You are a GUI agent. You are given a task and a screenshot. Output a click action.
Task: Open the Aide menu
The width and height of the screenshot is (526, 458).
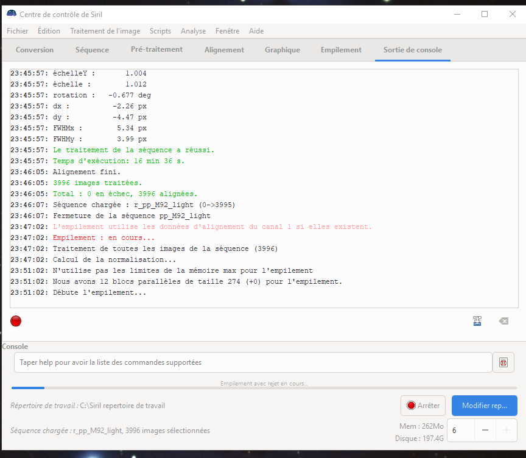coord(256,31)
